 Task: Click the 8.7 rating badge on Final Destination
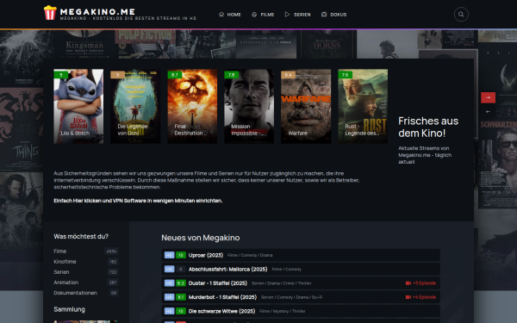coord(175,75)
